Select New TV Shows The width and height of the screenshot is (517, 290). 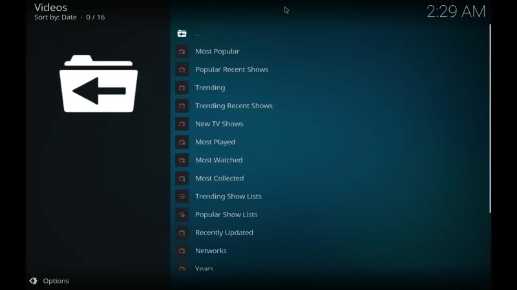219,124
